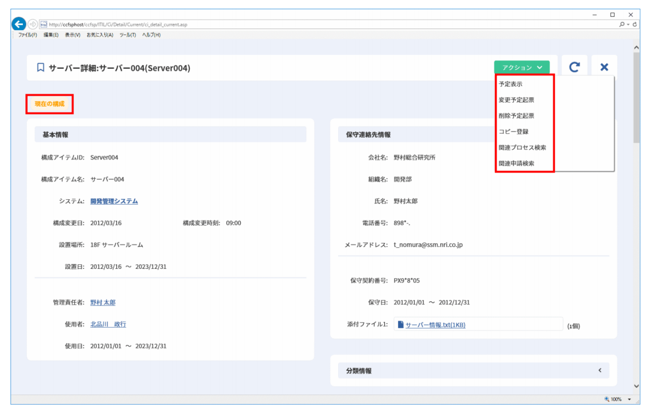Click the 18F サーバールーム location value

click(116, 244)
